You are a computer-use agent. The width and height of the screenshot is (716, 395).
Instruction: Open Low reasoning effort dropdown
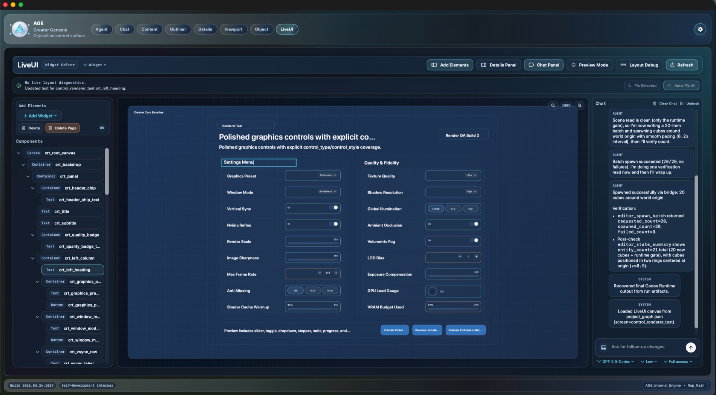(649, 361)
